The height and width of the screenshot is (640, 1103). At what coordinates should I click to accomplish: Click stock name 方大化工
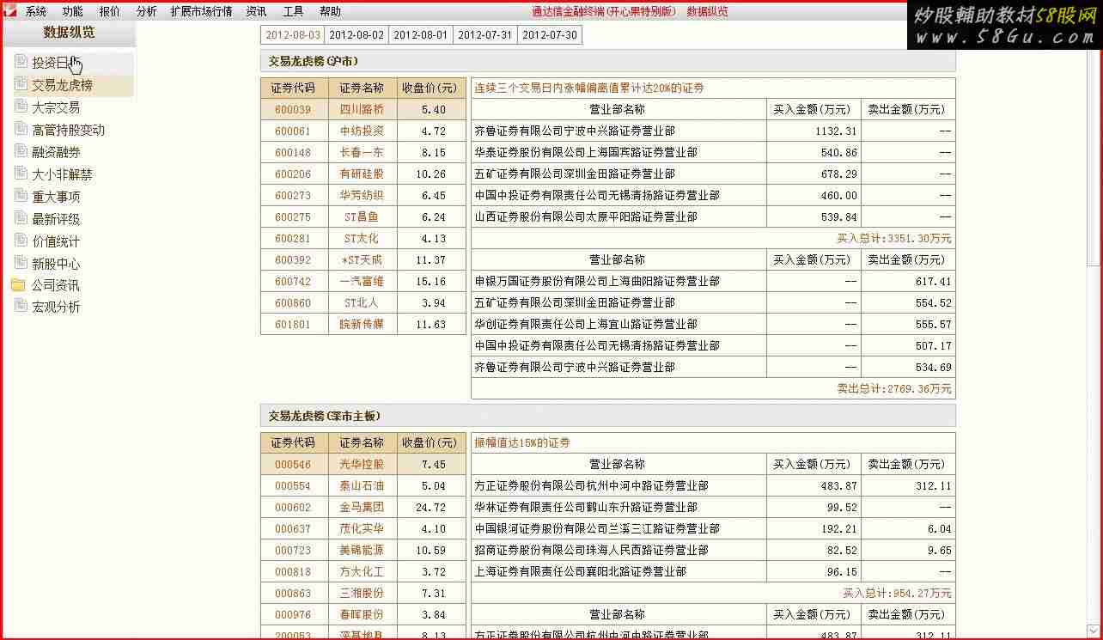pyautogui.click(x=362, y=572)
